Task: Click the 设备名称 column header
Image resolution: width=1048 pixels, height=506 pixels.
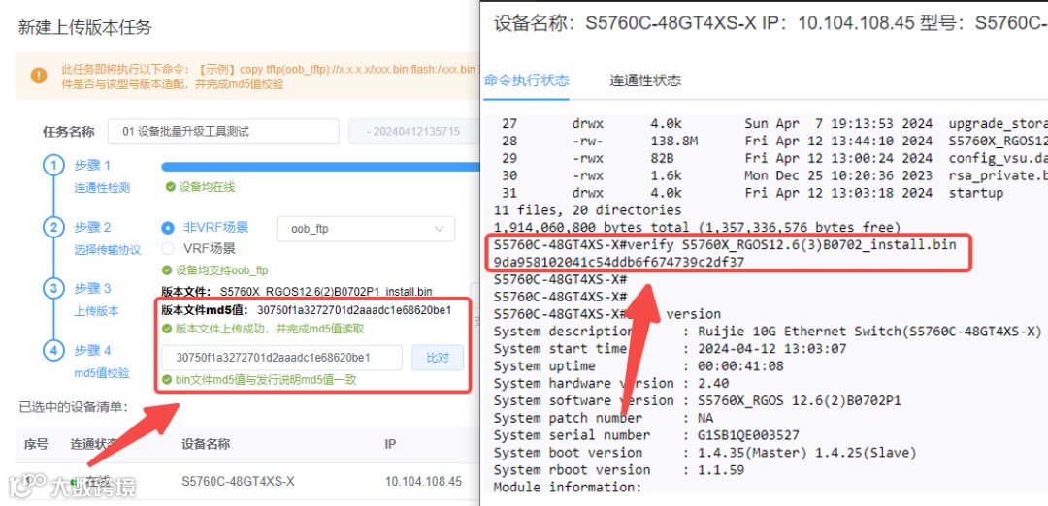Action: click(x=206, y=444)
